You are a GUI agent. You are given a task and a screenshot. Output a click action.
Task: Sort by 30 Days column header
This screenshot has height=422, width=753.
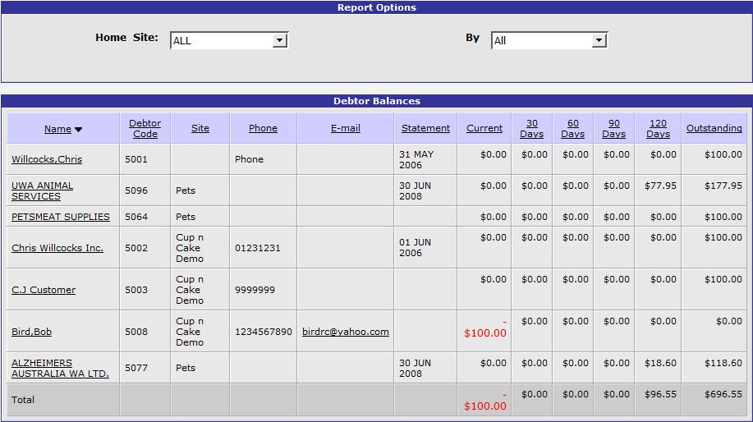(x=531, y=128)
